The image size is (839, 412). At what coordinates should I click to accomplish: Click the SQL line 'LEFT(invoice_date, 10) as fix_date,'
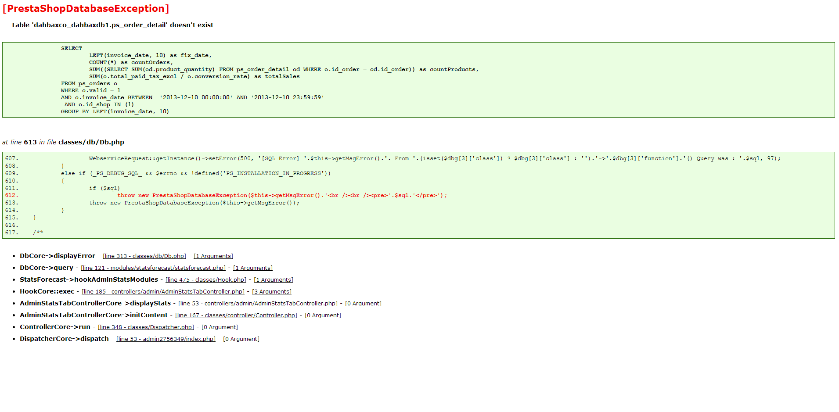(x=151, y=56)
